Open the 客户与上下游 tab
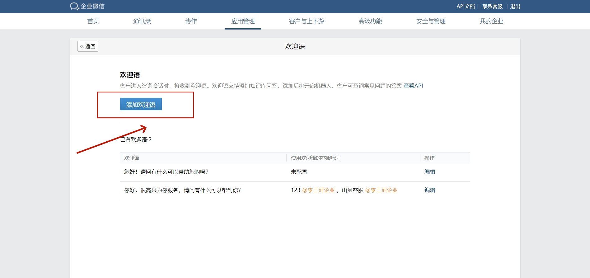The width and height of the screenshot is (590, 278). pos(307,21)
